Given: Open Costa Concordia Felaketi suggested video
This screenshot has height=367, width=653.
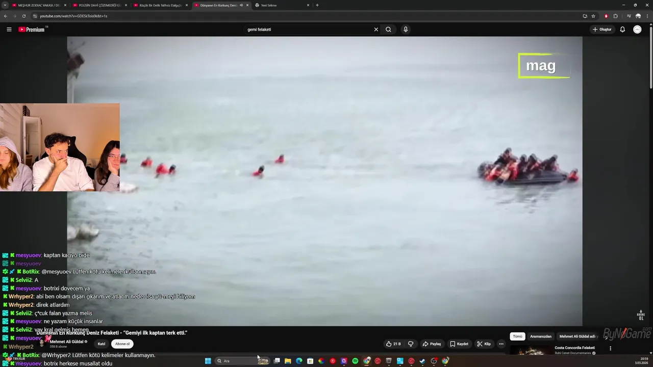Looking at the screenshot, I should pyautogui.click(x=574, y=348).
